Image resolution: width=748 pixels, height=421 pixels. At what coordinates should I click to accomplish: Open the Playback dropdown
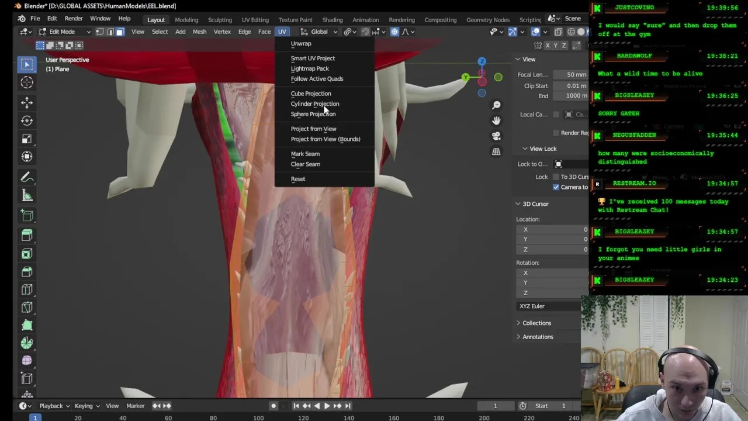pyautogui.click(x=54, y=406)
